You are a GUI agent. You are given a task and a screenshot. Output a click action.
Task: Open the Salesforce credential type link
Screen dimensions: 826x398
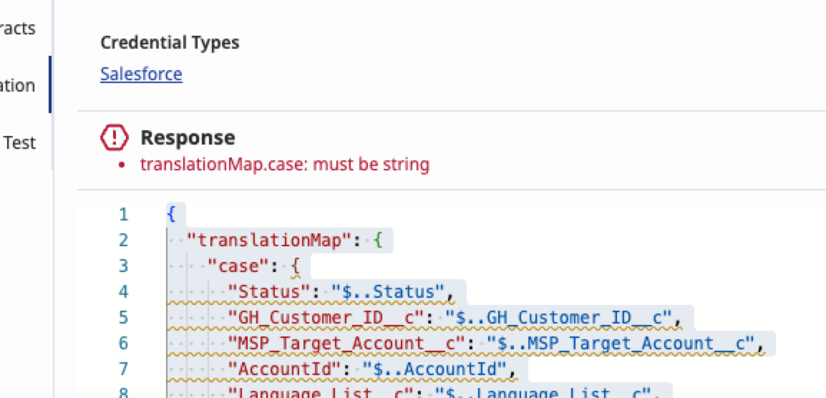pyautogui.click(x=141, y=74)
